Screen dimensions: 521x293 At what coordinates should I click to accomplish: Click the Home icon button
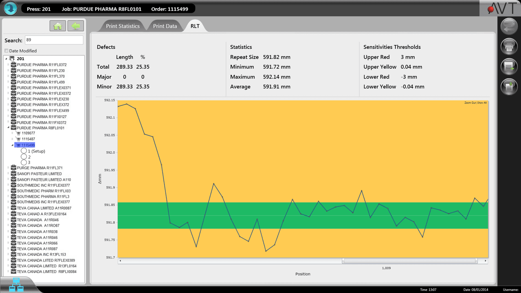(57, 26)
